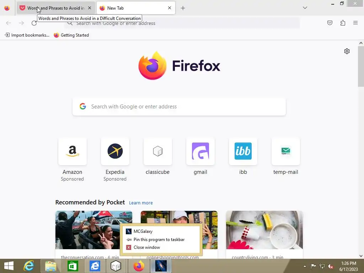Click the scrollbar down arrow
This screenshot has width=364, height=273.
pyautogui.click(x=361, y=256)
